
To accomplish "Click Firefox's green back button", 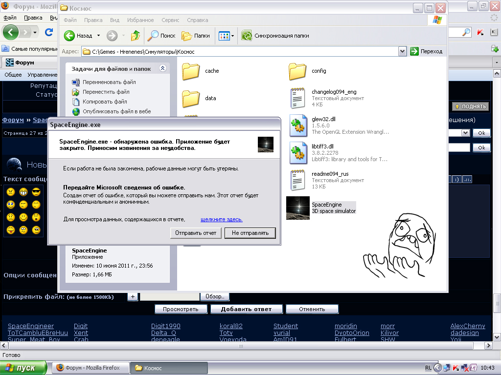I will pyautogui.click(x=11, y=32).
